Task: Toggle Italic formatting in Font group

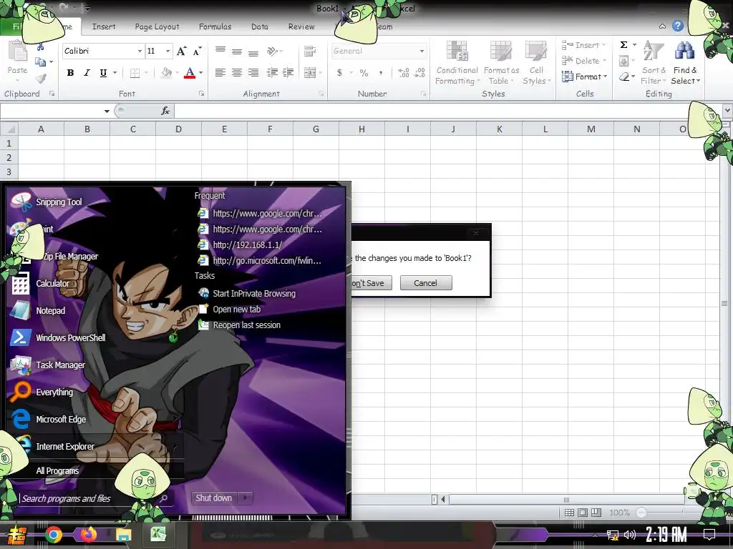Action: point(87,73)
